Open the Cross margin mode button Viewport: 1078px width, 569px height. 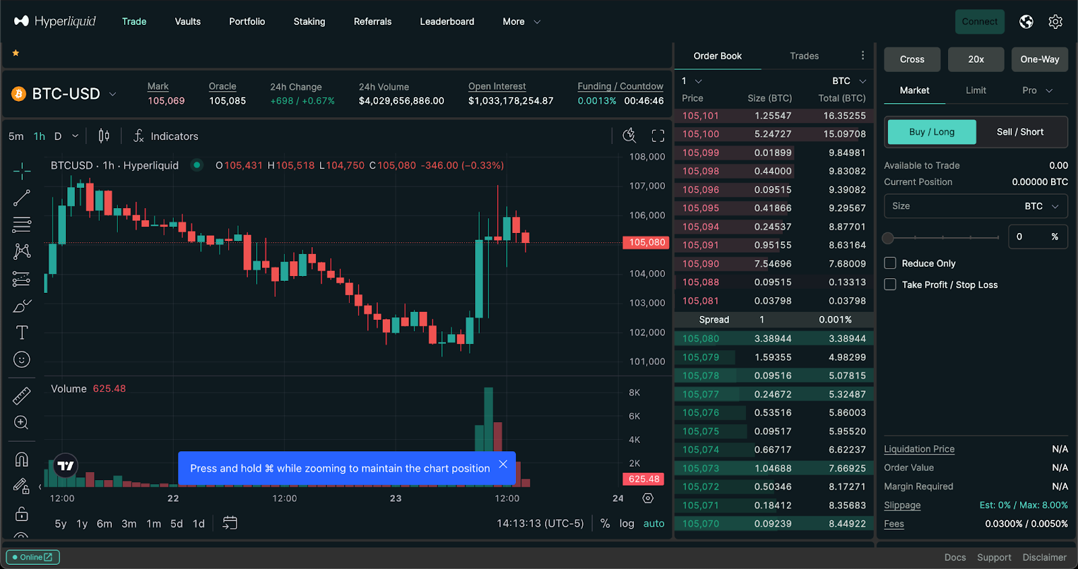point(912,59)
